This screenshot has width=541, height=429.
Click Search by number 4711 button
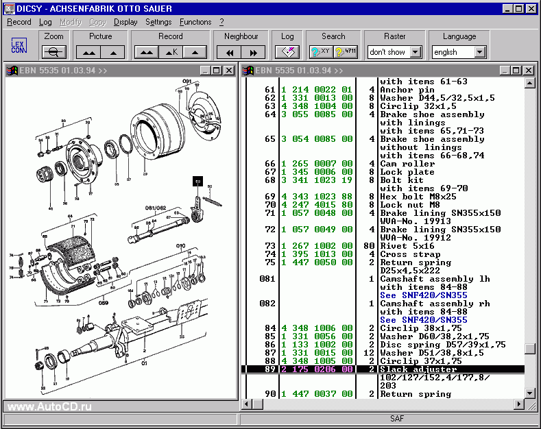(x=346, y=52)
